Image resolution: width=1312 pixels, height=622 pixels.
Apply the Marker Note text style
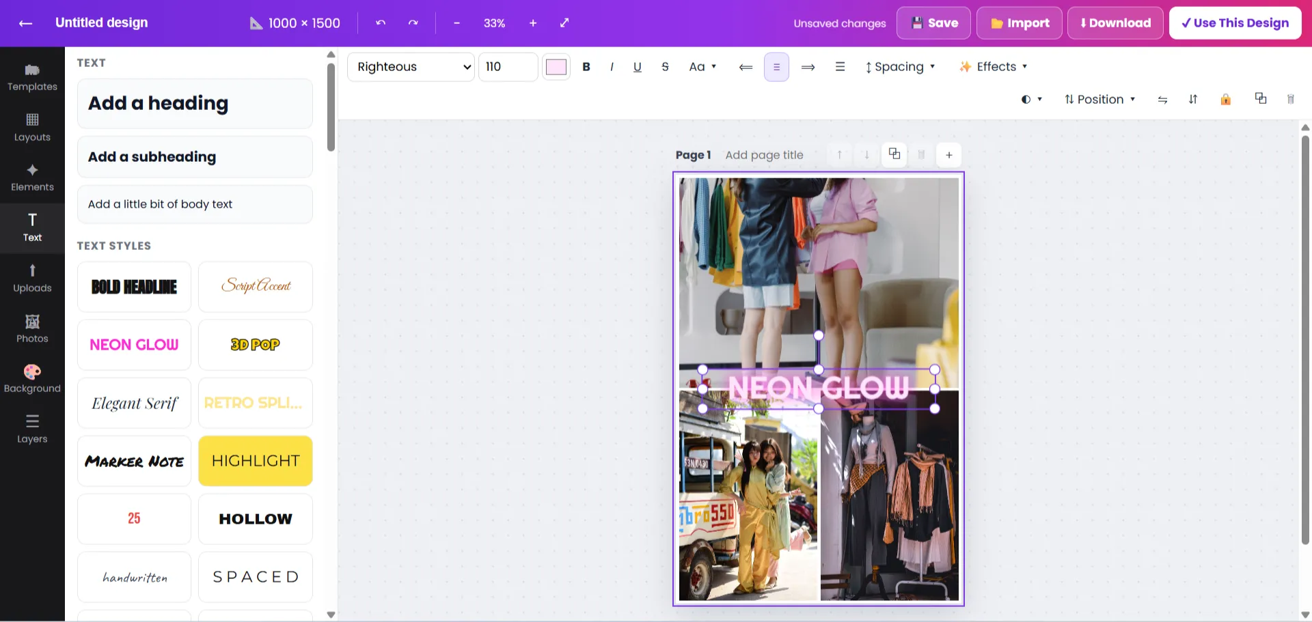click(134, 461)
